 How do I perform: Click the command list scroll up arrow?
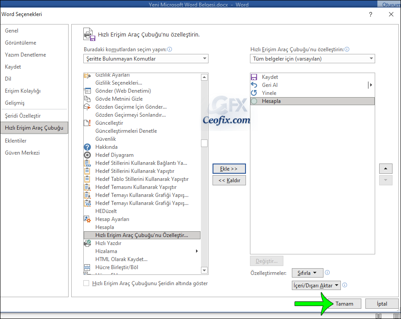coord(205,77)
